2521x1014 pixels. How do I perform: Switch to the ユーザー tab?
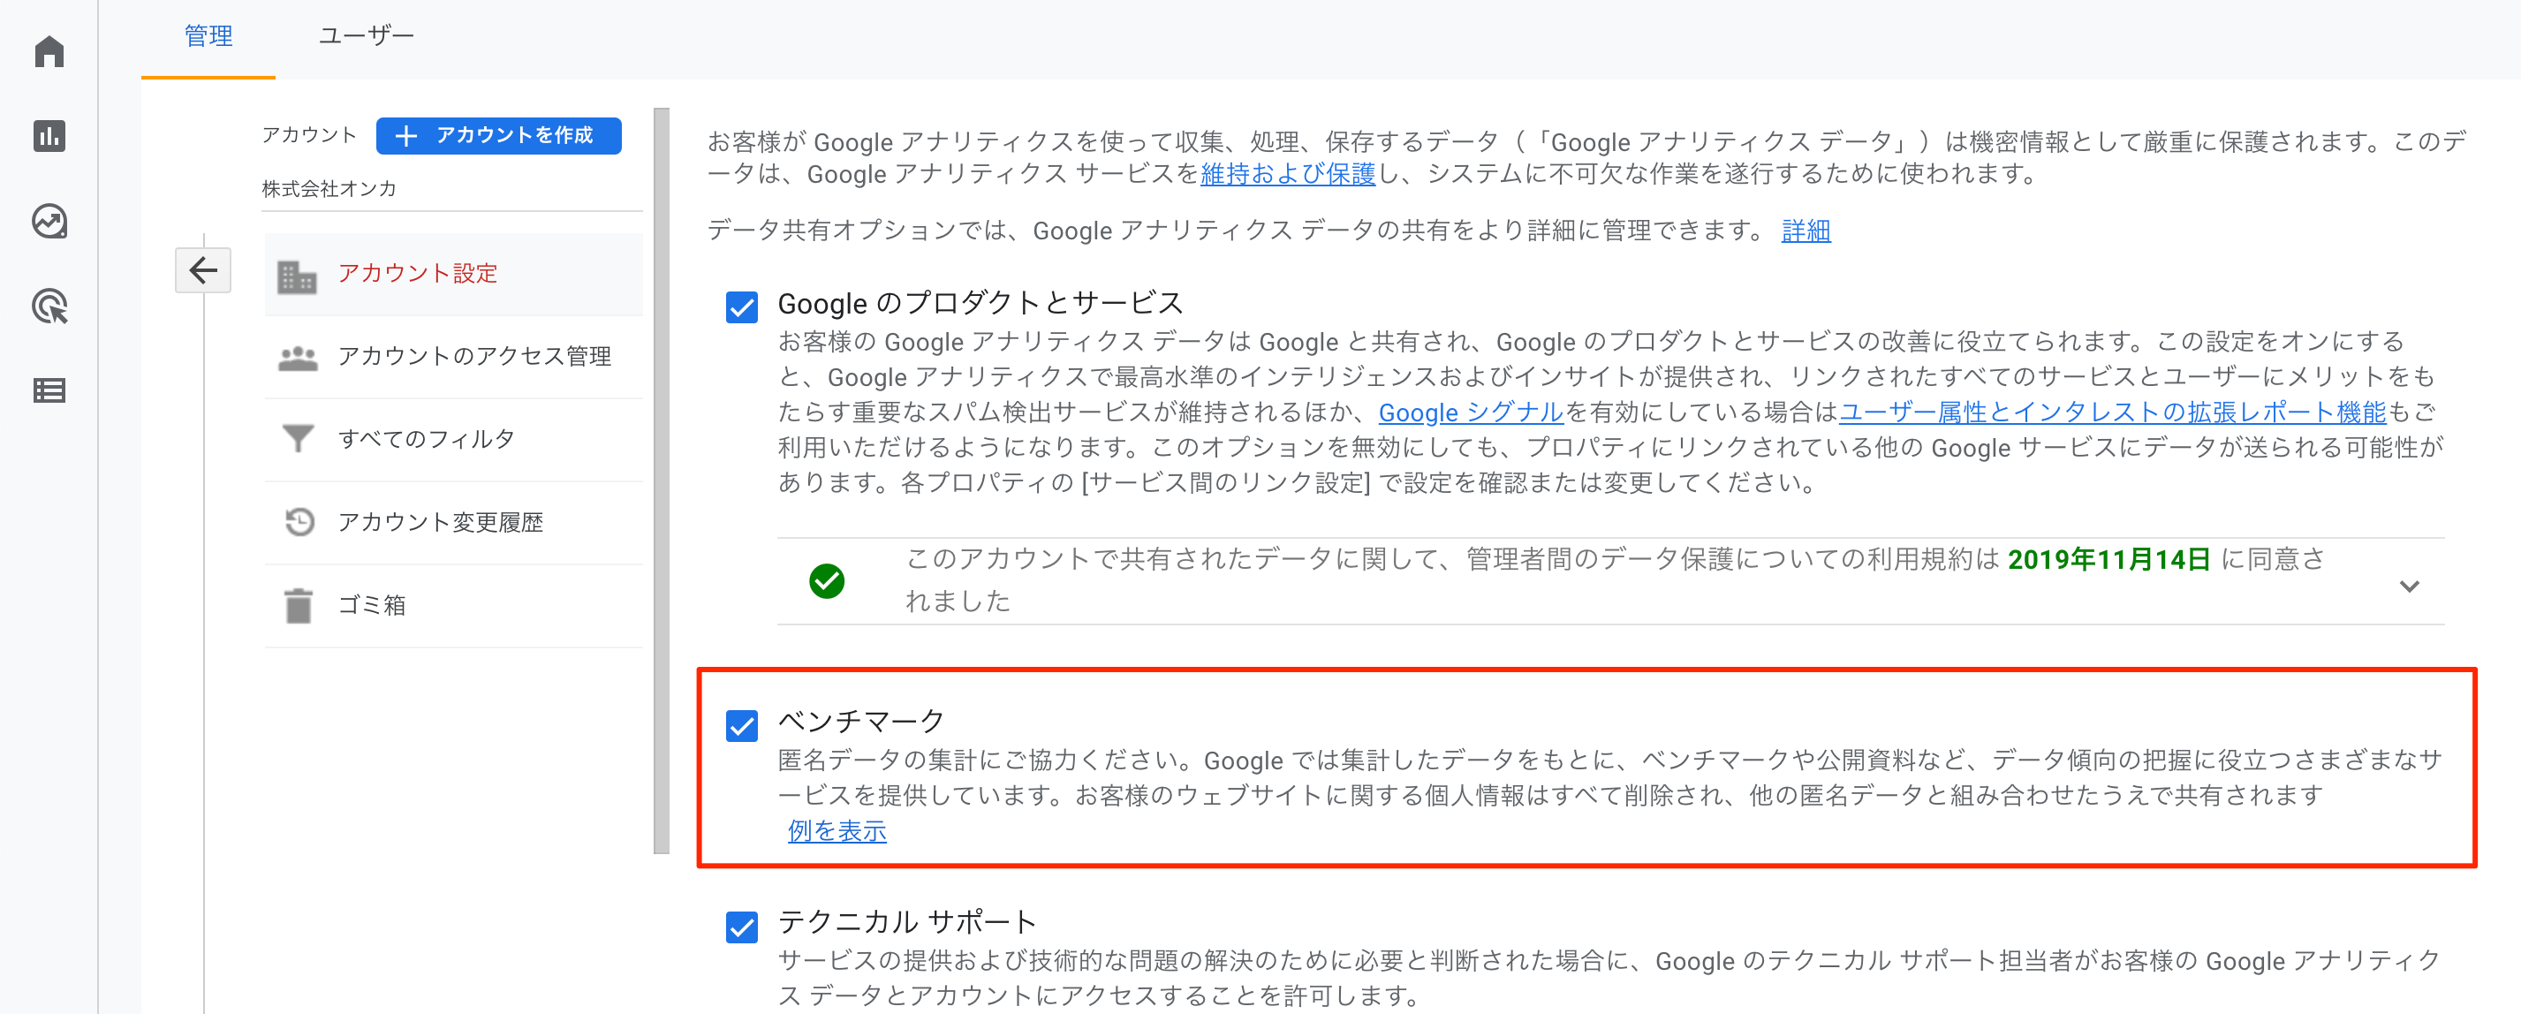[x=366, y=36]
